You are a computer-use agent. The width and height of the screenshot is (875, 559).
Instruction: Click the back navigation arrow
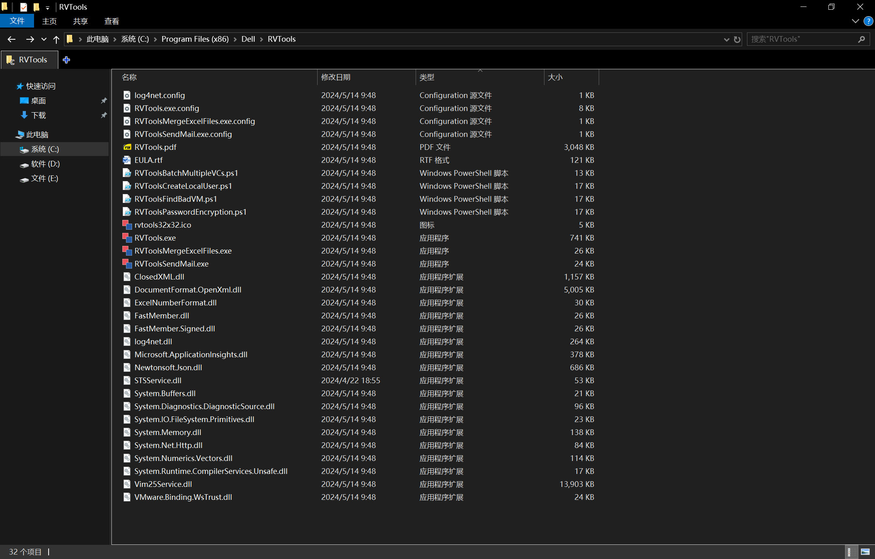click(11, 39)
